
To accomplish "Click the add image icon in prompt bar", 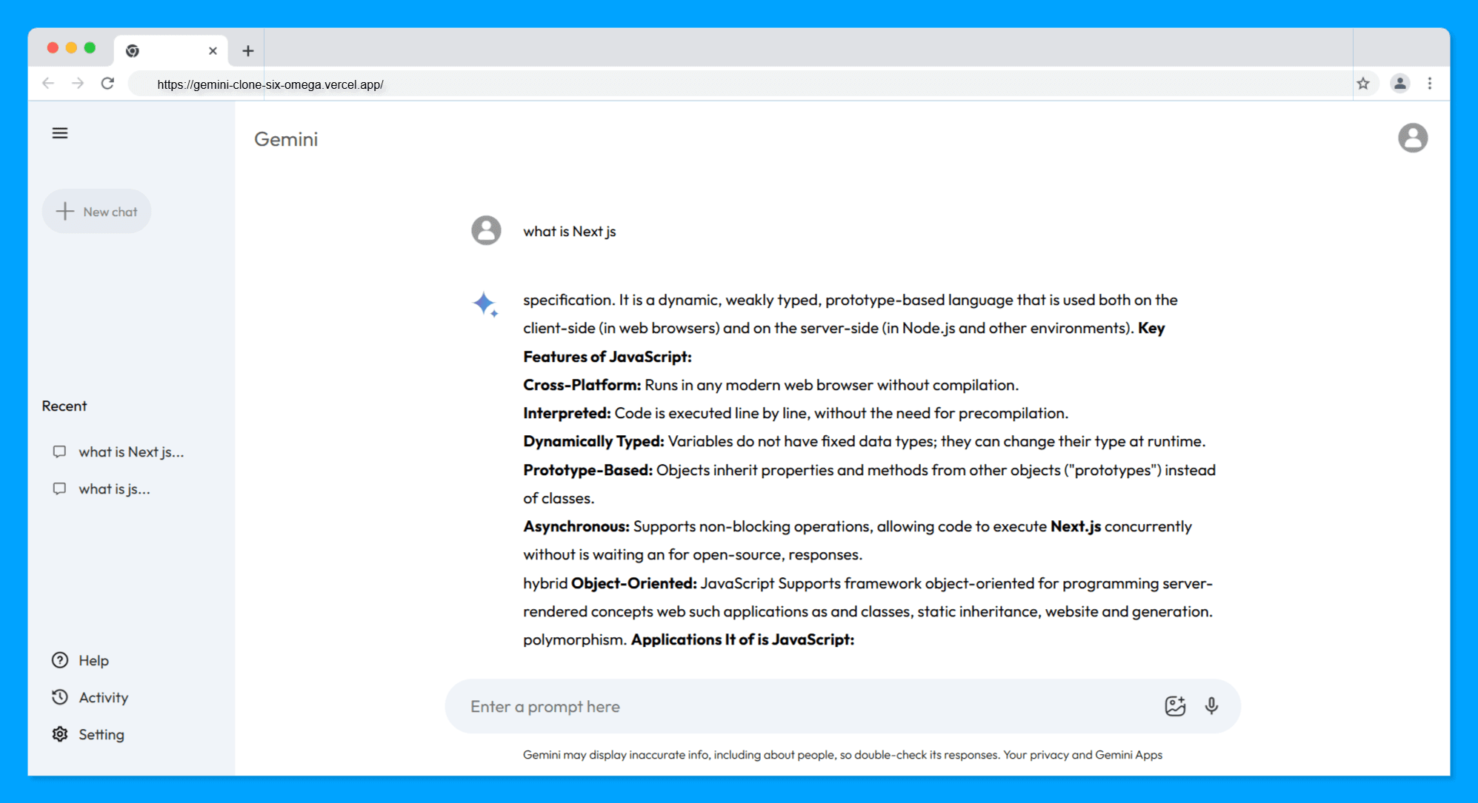I will [x=1175, y=706].
